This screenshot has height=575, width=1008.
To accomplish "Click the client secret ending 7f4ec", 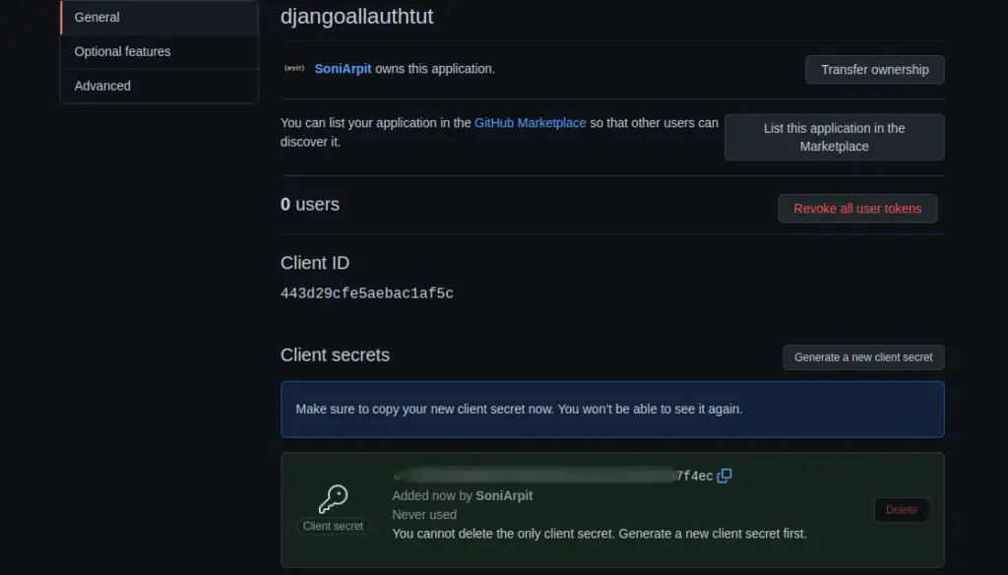I will tap(553, 476).
